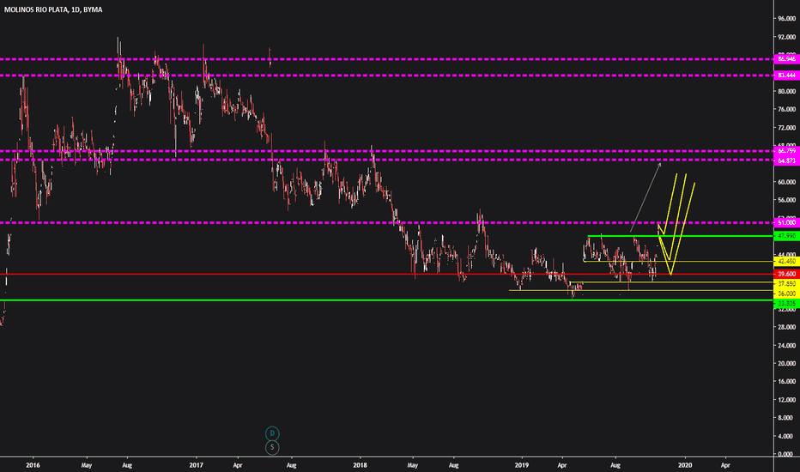Click the 2019 label on time axis
800x472 pixels.
pos(521,465)
